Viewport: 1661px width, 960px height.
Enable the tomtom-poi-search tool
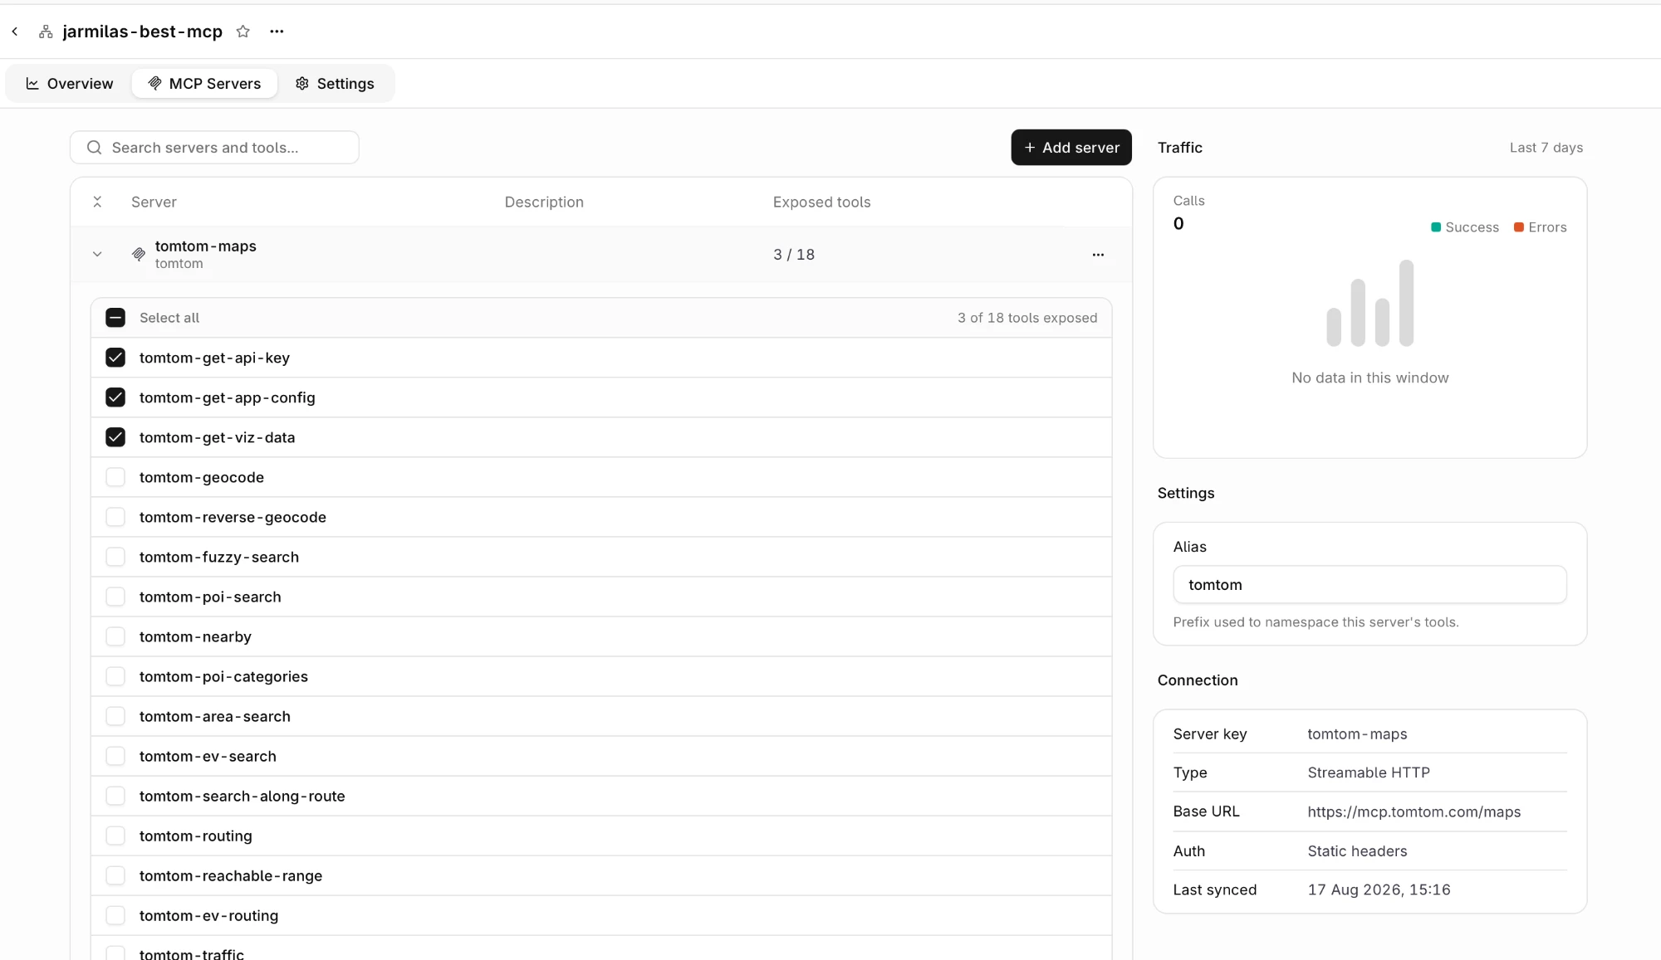(x=115, y=597)
